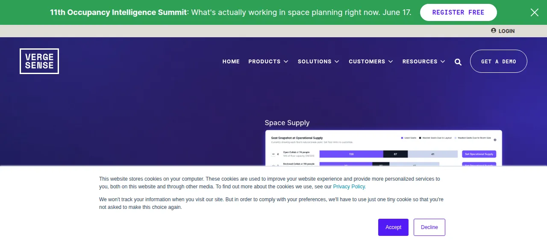Close the green summit banner
Image resolution: width=547 pixels, height=247 pixels.
coord(535,12)
